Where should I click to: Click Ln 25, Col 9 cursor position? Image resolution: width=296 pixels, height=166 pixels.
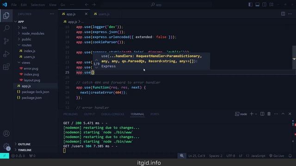197,156
